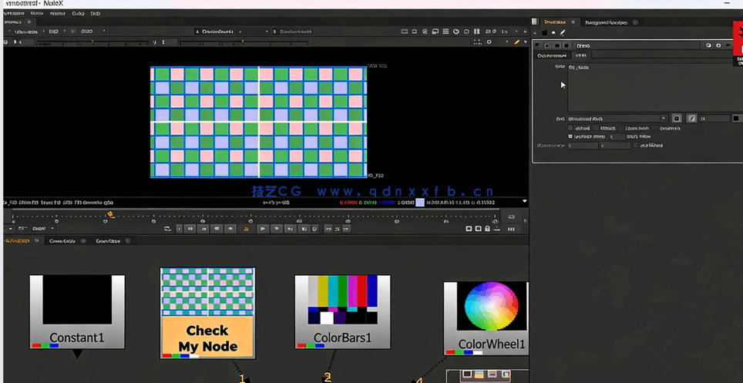Select the ColorWheel1 node icon
Viewport: 743px width, 383px height.
490,306
